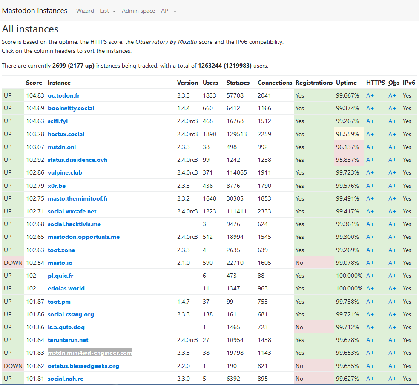
Task: Sort instances by Score column
Action: click(34, 83)
